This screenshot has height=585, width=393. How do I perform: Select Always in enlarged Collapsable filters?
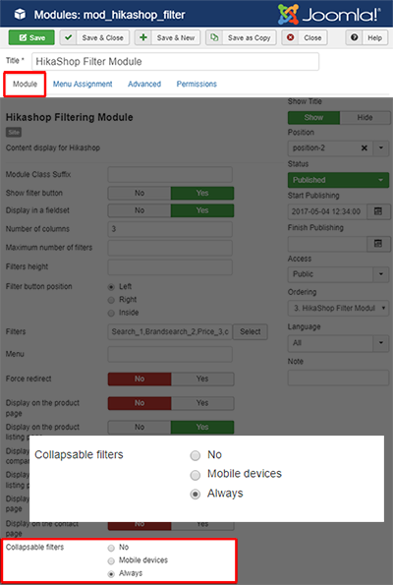point(195,495)
